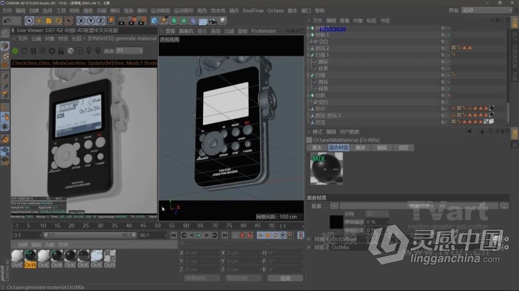Start Octane Live Viewer render gear icon
This screenshot has height=291, width=519.
tap(15, 51)
